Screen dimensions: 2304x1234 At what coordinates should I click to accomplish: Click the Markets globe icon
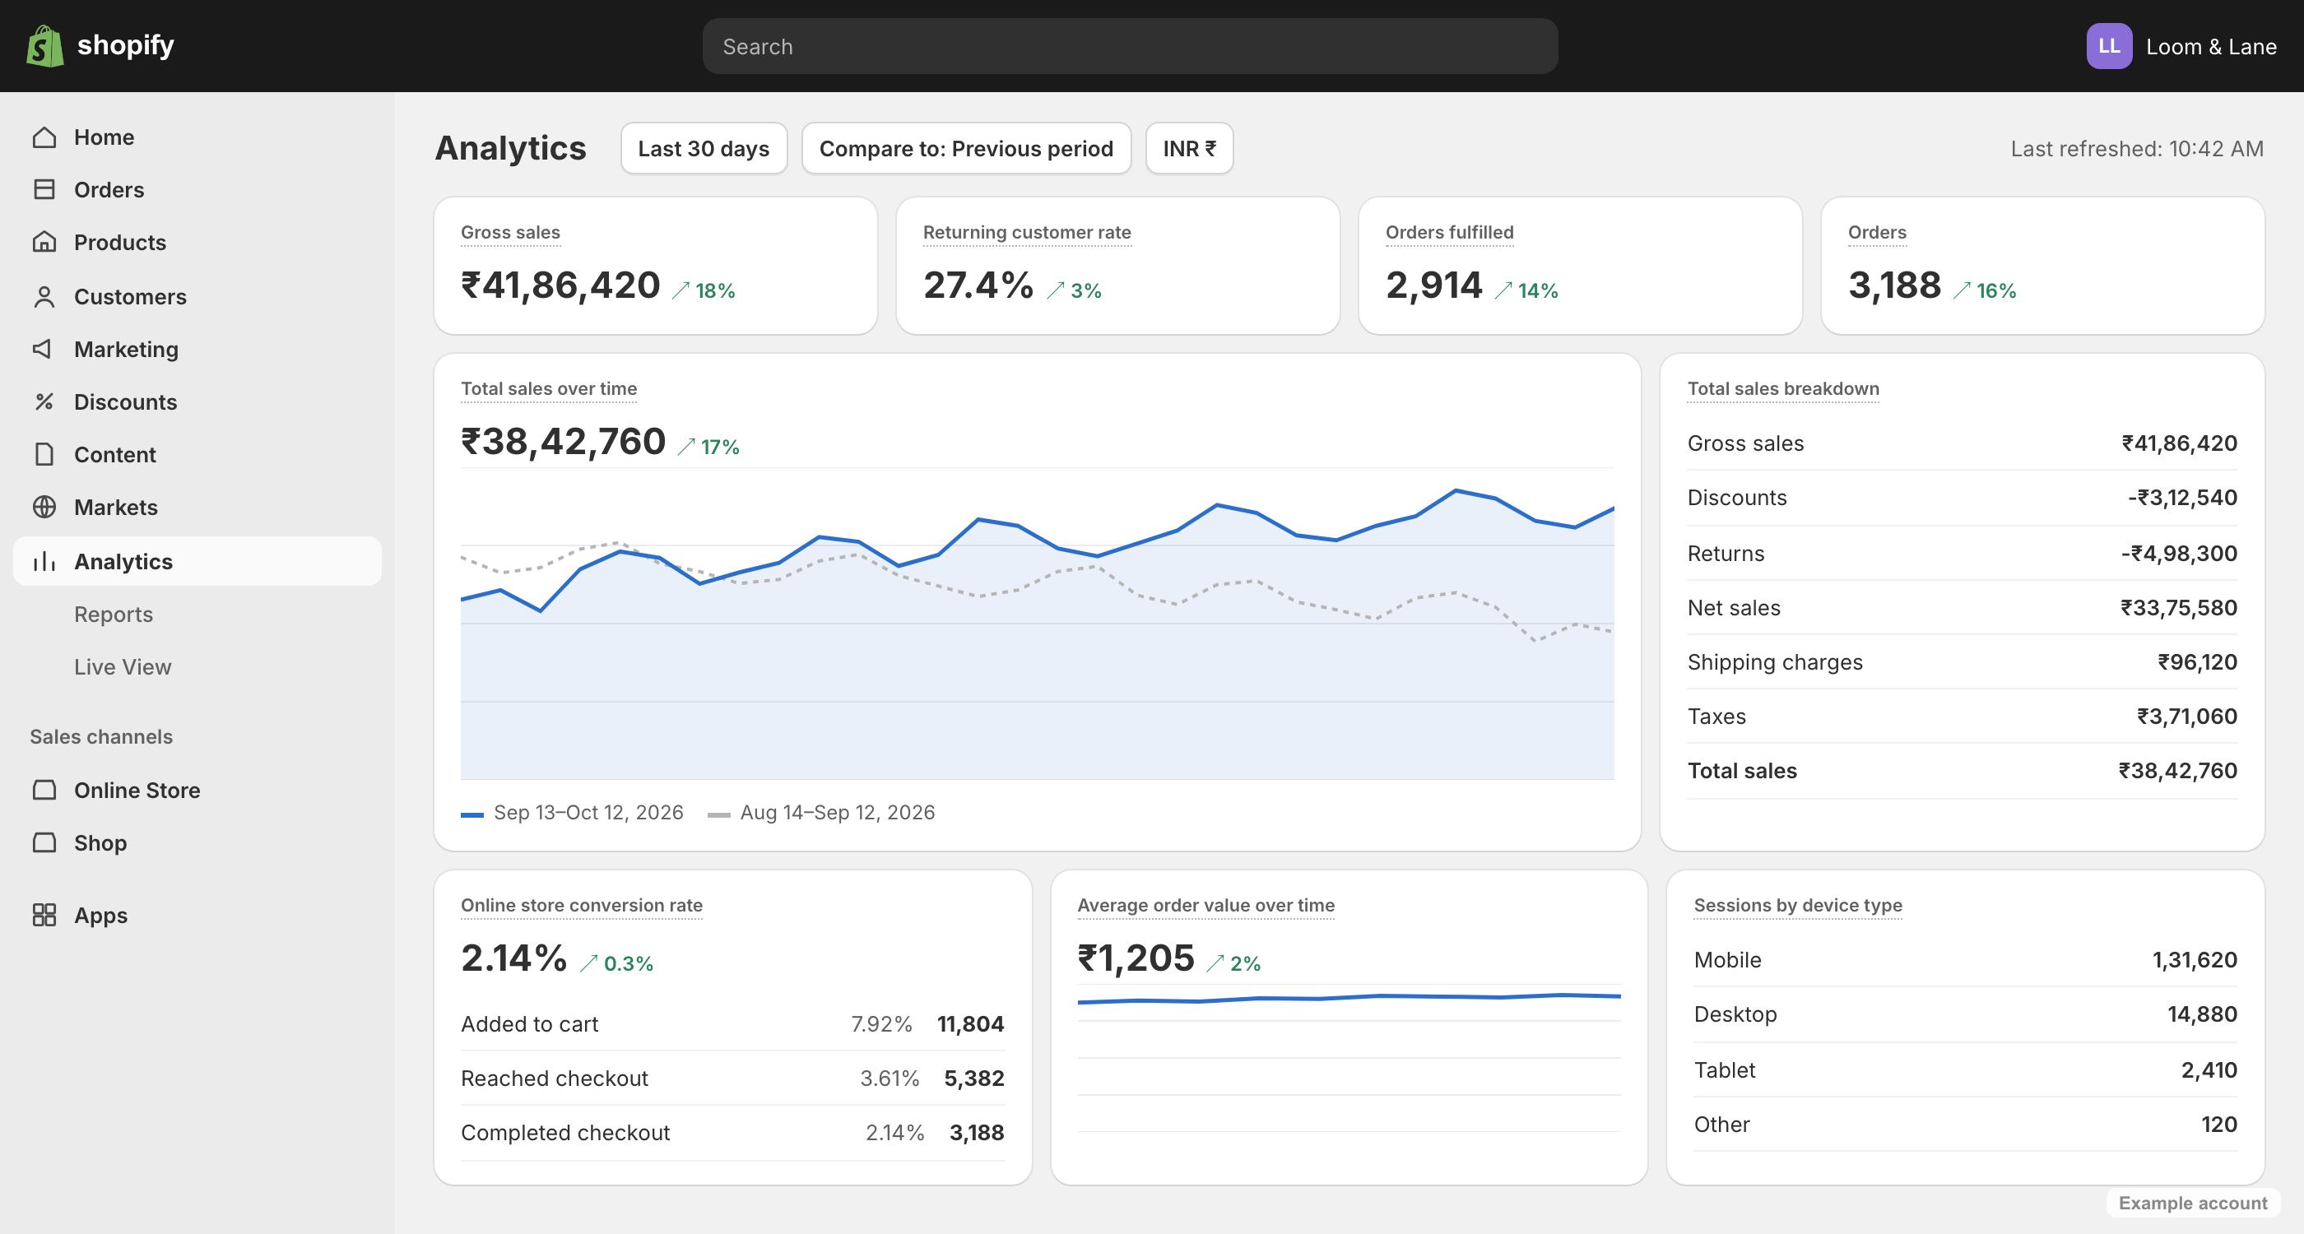(x=44, y=507)
